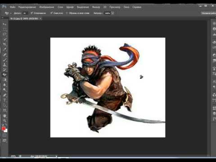This screenshot has height=162, width=216.
Task: Open the Фильтр menu
Action: [96, 7]
